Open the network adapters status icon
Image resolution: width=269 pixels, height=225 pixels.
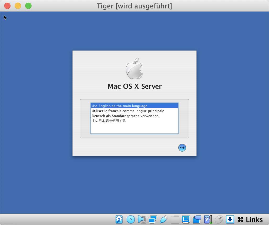(x=153, y=219)
